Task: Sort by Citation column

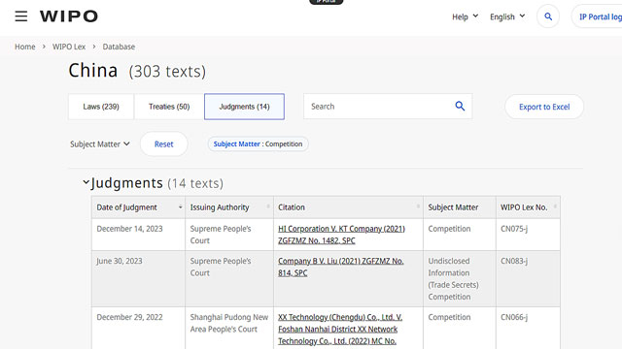Action: [x=348, y=207]
